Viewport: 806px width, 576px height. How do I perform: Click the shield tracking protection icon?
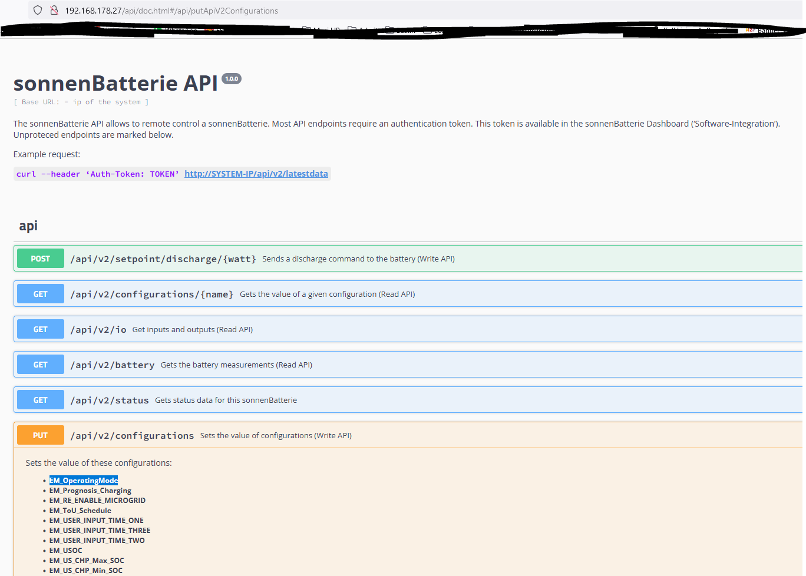(38, 10)
